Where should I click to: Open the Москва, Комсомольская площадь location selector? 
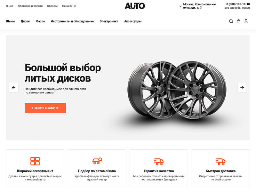199,6
